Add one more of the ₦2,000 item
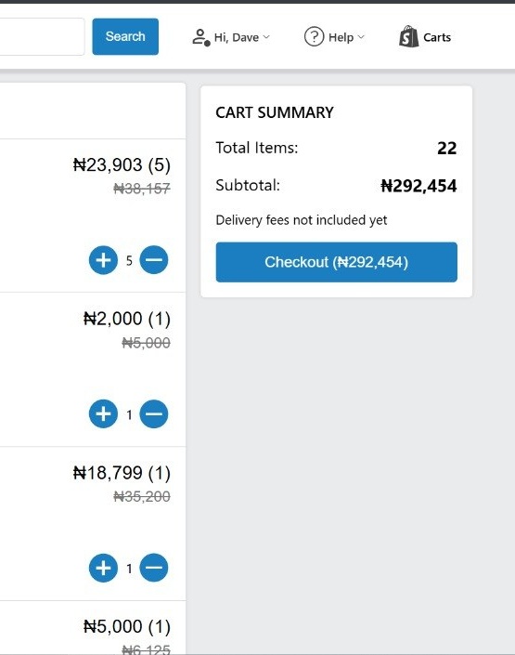 pyautogui.click(x=104, y=413)
